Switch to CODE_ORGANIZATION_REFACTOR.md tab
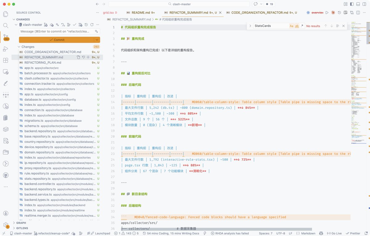 [262, 13]
